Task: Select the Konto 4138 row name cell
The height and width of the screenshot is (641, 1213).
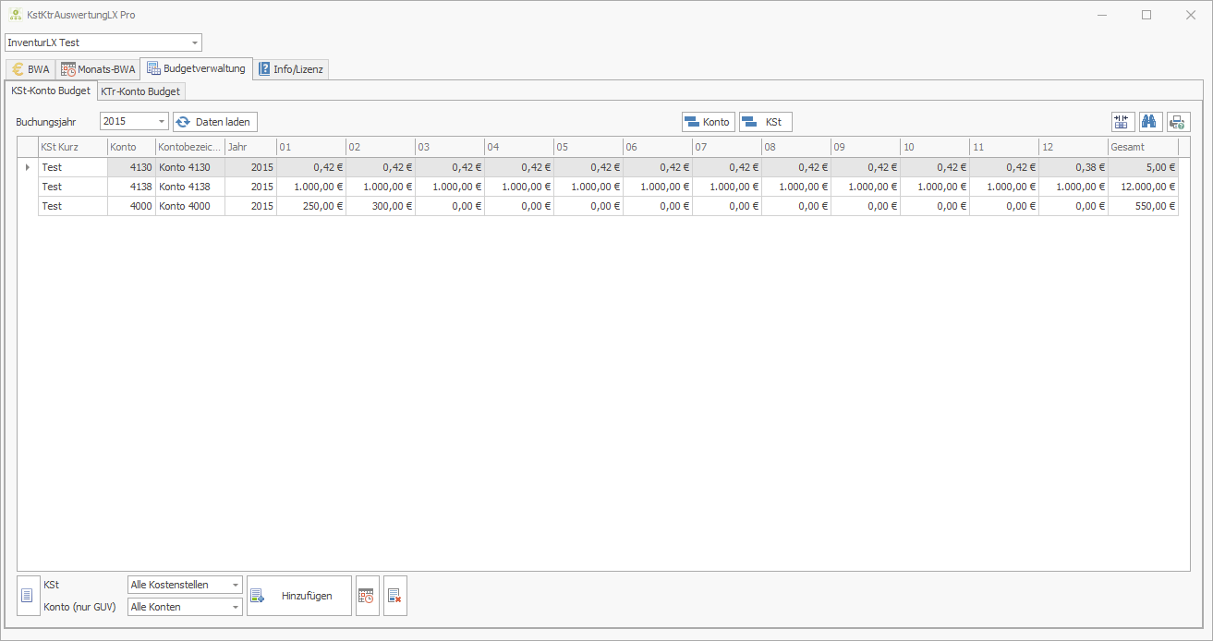Action: pos(189,187)
